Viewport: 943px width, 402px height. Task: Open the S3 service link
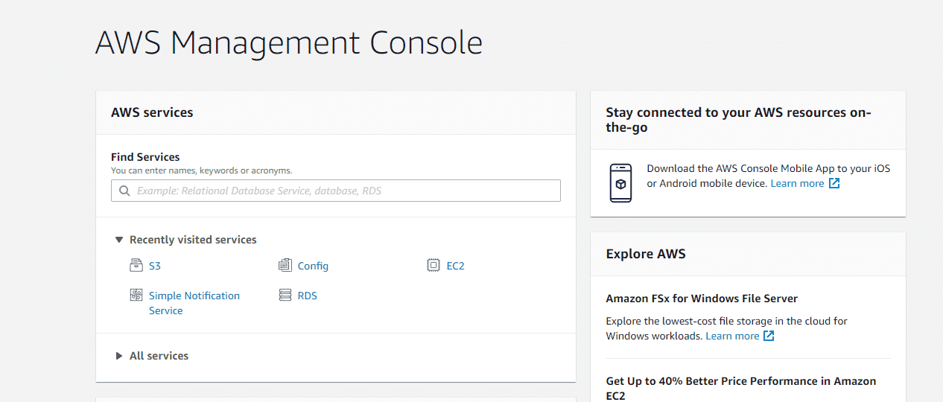click(x=155, y=266)
